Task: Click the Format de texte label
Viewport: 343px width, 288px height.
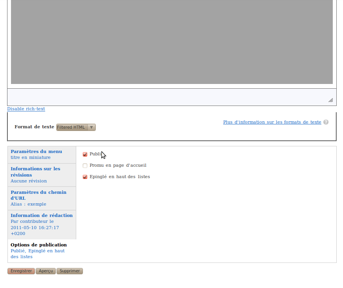Action: (34, 127)
